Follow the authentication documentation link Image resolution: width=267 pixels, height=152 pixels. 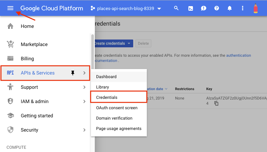pos(238,55)
